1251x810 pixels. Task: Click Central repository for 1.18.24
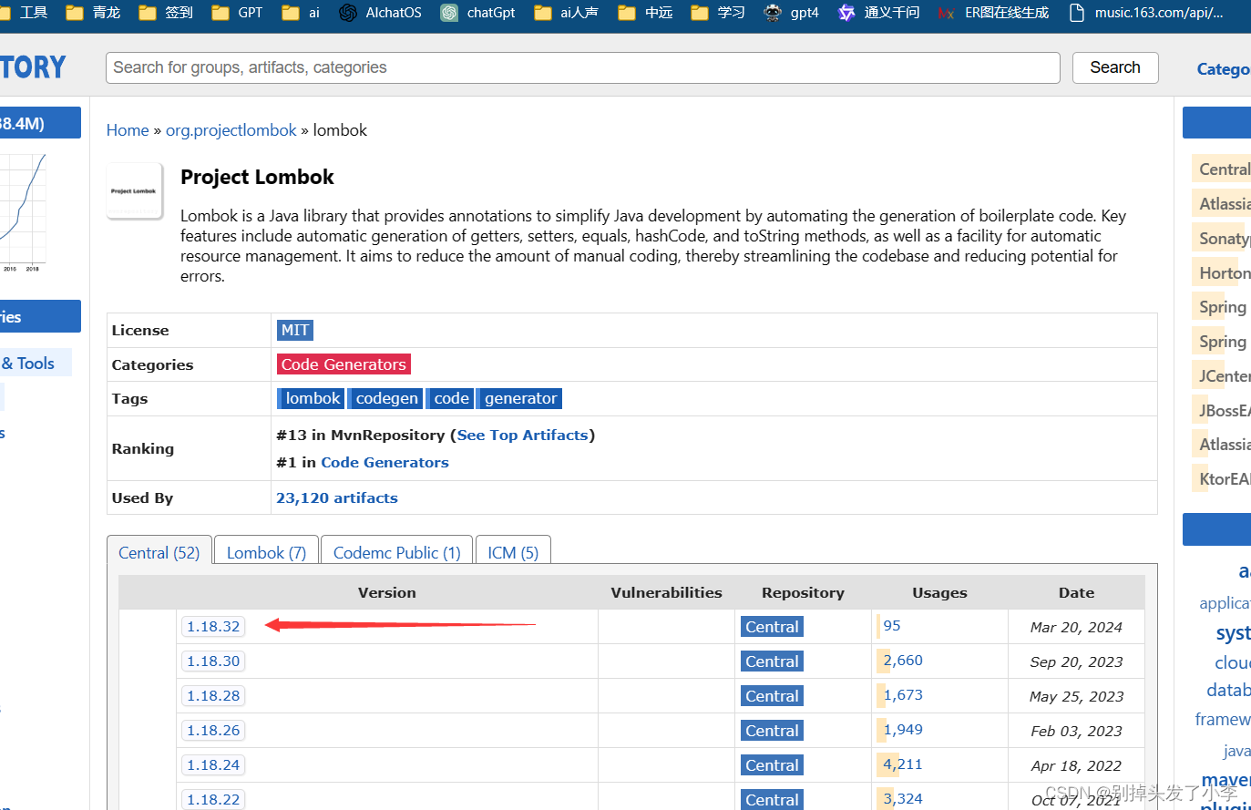pyautogui.click(x=772, y=765)
